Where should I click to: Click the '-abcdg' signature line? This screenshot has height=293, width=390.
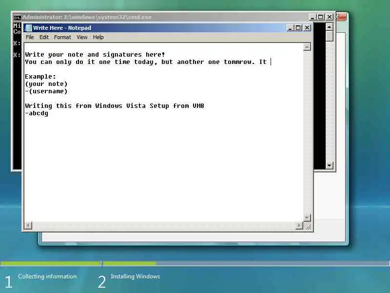click(37, 113)
